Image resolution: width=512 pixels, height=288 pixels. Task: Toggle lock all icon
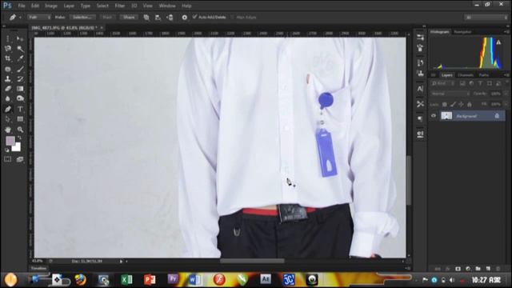coord(470,105)
